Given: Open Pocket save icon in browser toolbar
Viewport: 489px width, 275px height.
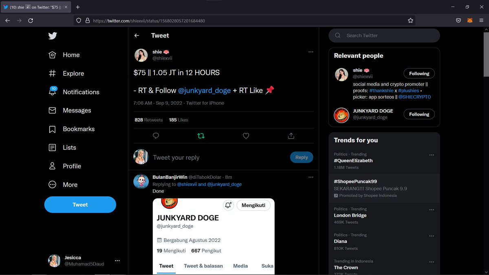Looking at the screenshot, I should [x=458, y=20].
